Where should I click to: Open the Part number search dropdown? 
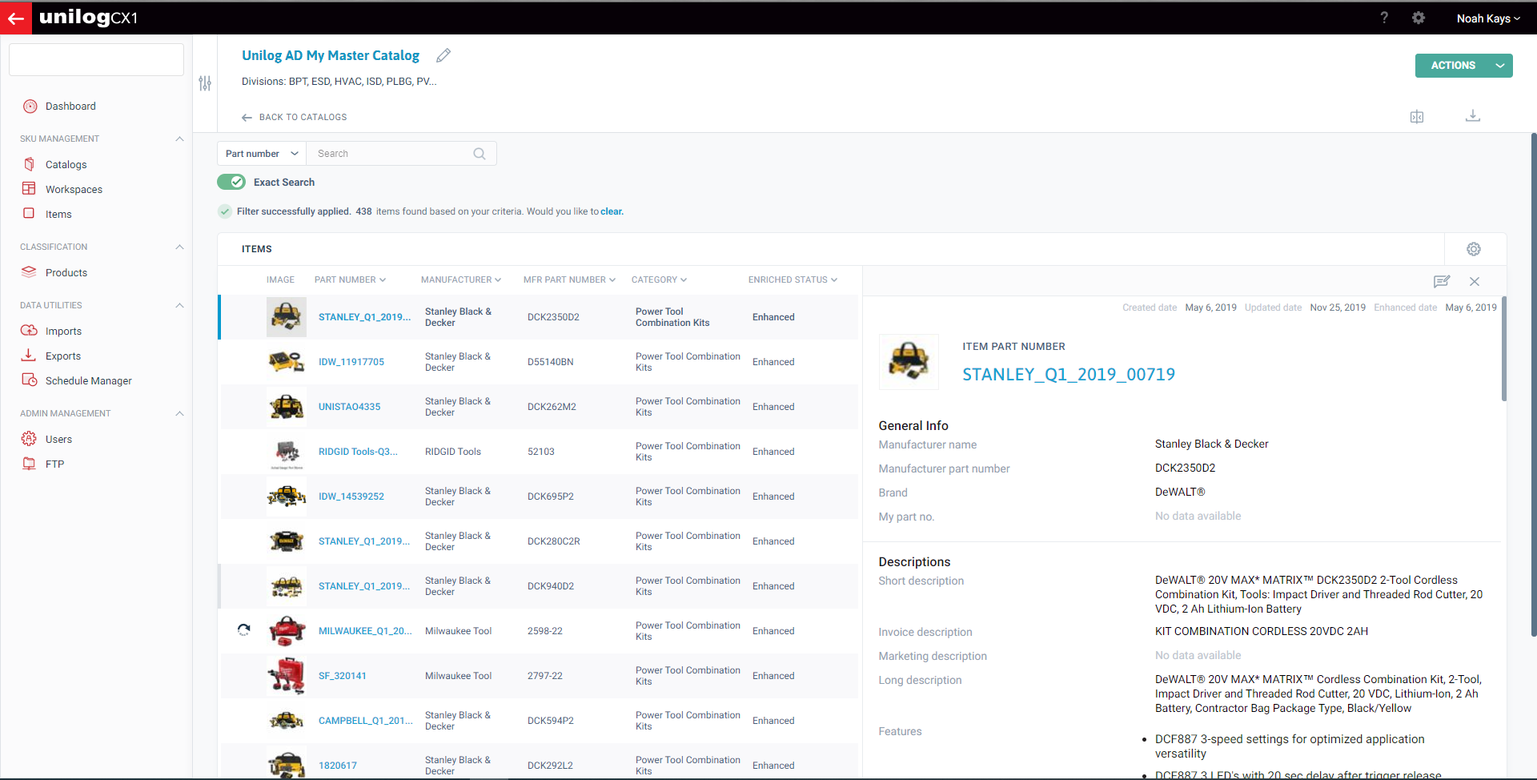(x=262, y=154)
